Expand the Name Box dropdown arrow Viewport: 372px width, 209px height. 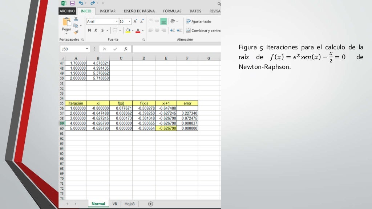pos(87,49)
